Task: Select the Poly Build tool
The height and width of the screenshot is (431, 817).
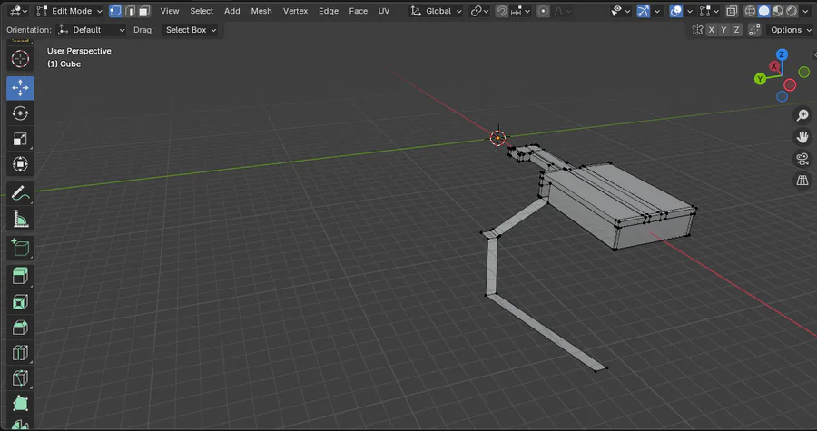Action: click(20, 404)
